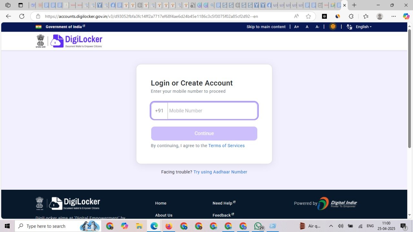Decrease font size with A- button
This screenshot has height=232, width=413.
tap(317, 27)
